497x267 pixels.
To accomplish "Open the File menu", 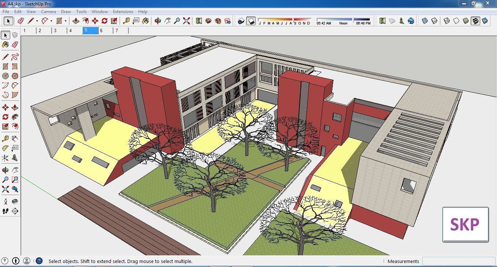I will click(x=6, y=11).
